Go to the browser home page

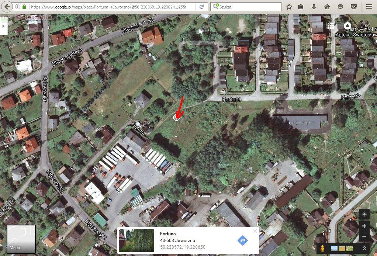tap(327, 7)
